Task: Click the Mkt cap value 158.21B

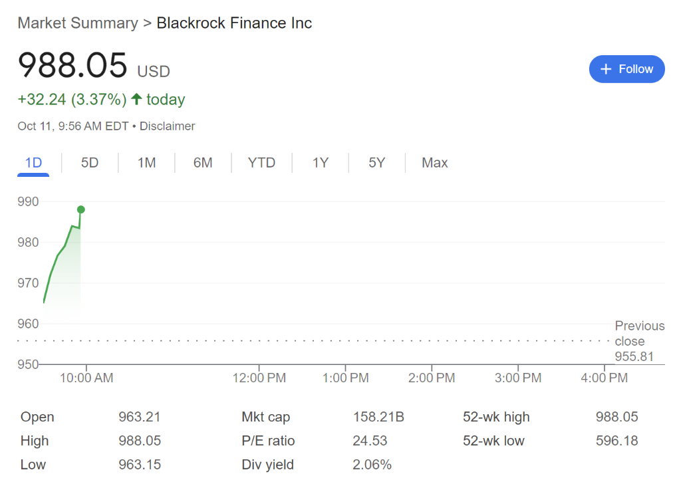Action: click(x=378, y=418)
